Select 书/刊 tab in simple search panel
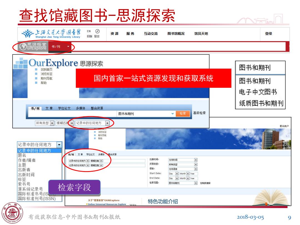Image resolution: width=300 pixels, height=225 pixels. [35, 109]
